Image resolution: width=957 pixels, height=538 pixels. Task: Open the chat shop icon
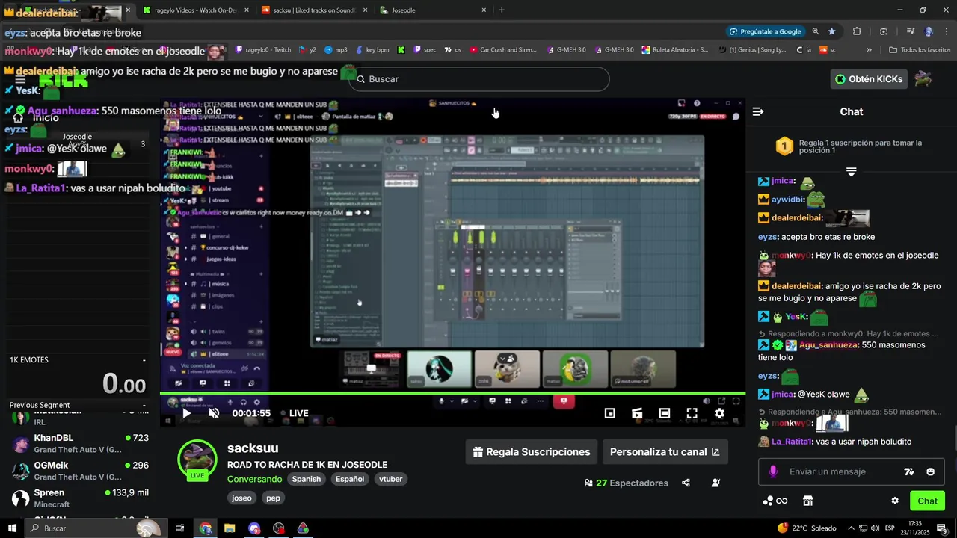(x=807, y=501)
